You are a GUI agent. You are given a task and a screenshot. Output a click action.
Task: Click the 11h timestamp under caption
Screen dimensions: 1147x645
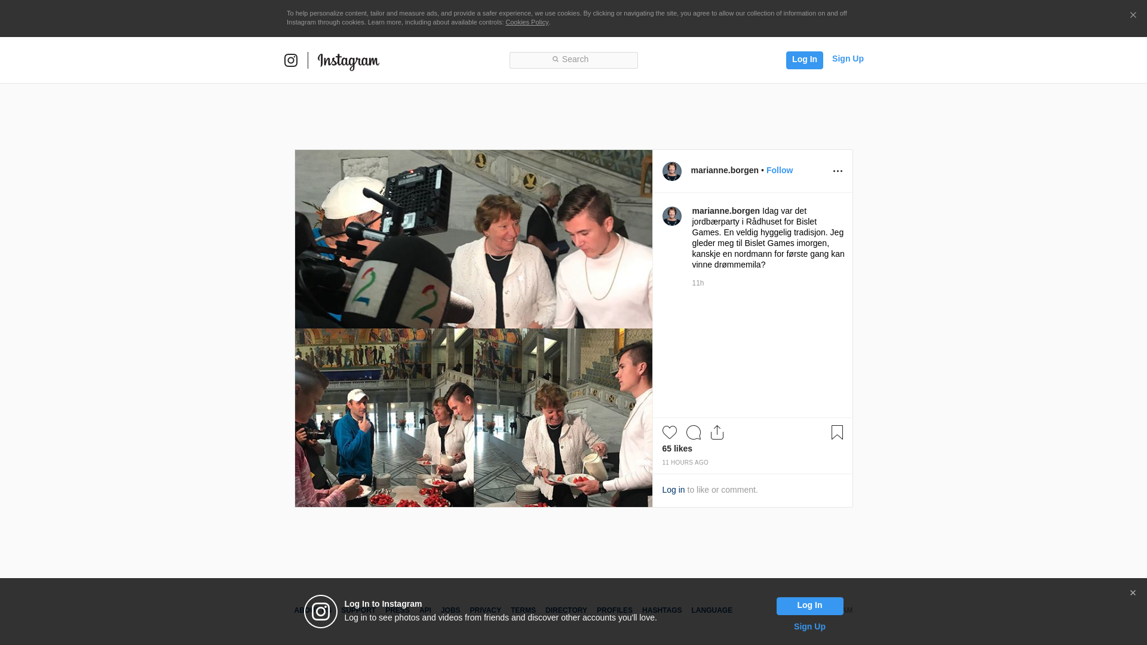point(698,283)
